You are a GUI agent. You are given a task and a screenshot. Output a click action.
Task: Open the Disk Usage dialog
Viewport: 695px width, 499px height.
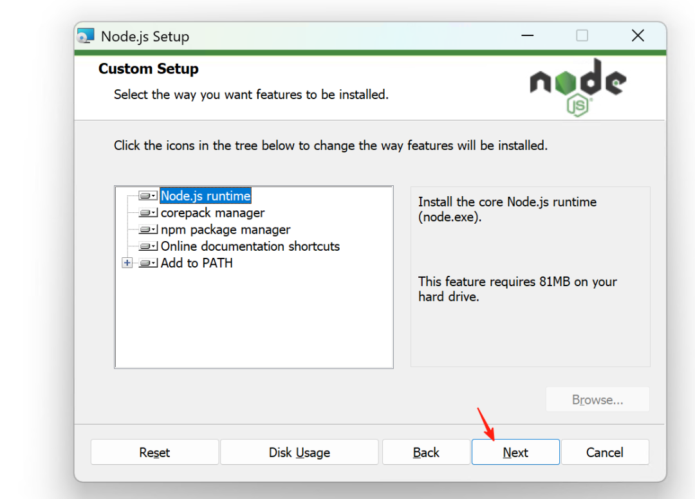[299, 452]
